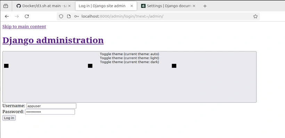Reload the page with the refresh icon
Screen dimensions: 285x138
click(27, 16)
